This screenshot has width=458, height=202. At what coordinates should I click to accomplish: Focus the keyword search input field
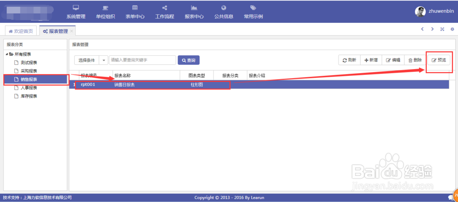point(142,60)
